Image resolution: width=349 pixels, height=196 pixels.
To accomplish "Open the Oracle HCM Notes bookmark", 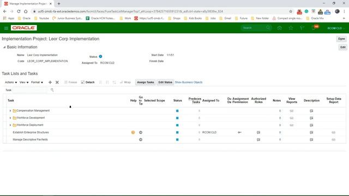I will [x=100, y=18].
